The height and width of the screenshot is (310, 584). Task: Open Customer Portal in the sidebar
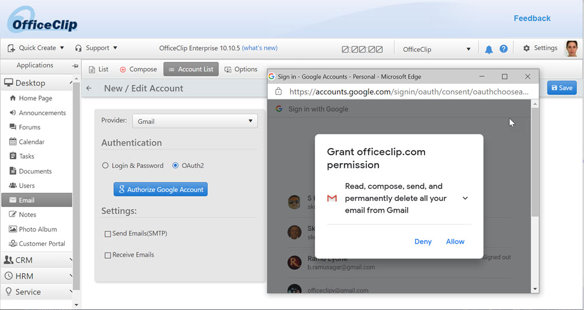click(37, 244)
